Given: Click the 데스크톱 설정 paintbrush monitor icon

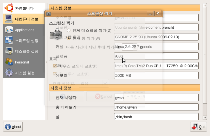Looking at the screenshot, I should 9,51.
